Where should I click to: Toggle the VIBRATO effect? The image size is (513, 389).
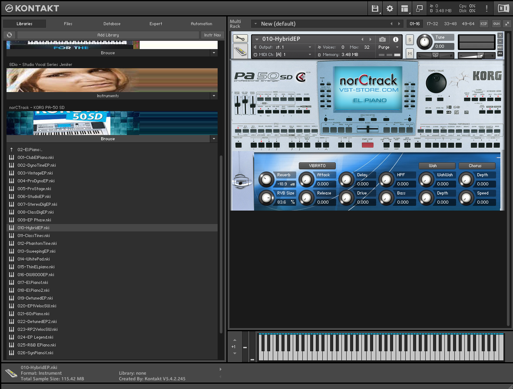point(317,166)
